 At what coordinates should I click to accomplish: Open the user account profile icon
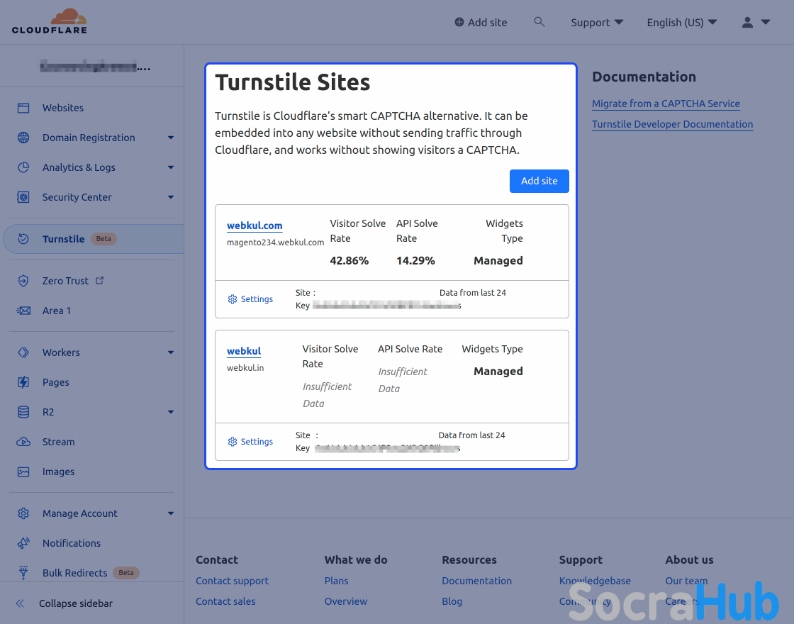pyautogui.click(x=748, y=23)
